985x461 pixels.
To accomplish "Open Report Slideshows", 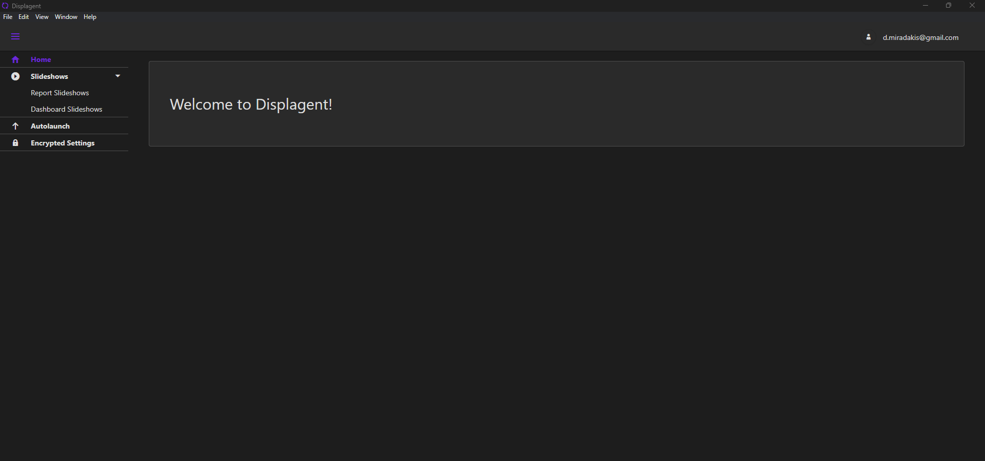I will point(60,93).
